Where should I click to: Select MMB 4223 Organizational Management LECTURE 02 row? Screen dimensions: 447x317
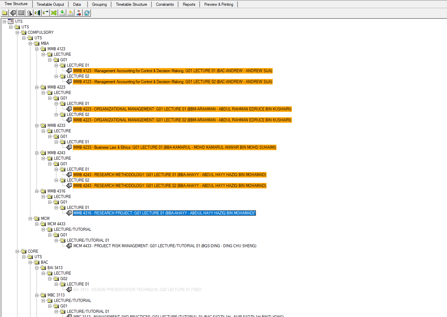point(182,120)
